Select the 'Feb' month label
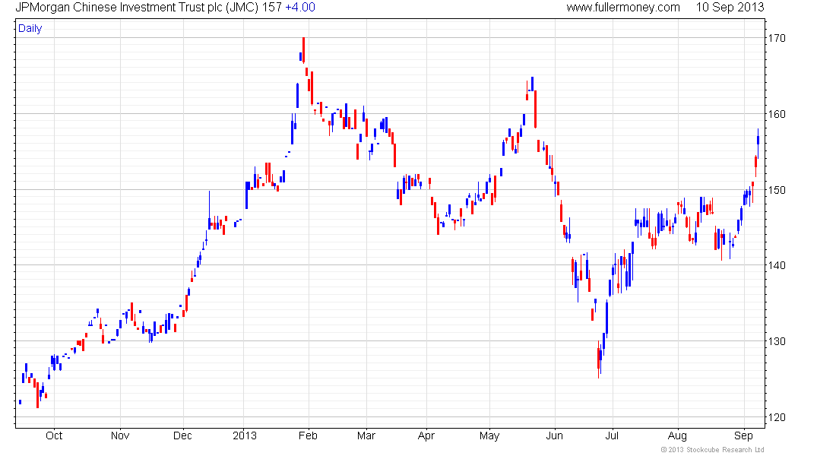The height and width of the screenshot is (456, 836). tap(308, 435)
